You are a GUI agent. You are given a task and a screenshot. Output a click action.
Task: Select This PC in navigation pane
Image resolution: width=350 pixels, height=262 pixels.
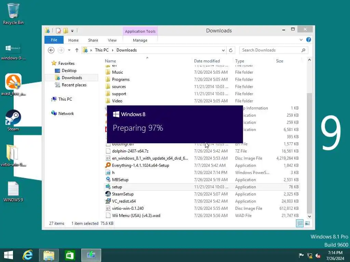click(65, 99)
